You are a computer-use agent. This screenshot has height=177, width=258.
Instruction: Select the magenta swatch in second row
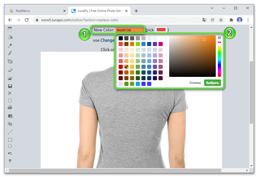pos(161,44)
